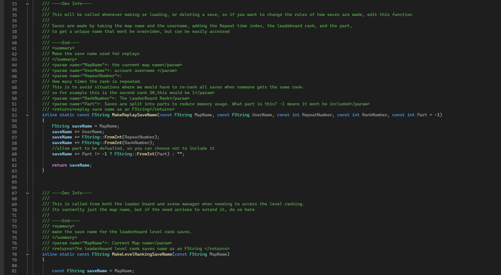Collapse the comment block fold at line 67

click(28, 193)
